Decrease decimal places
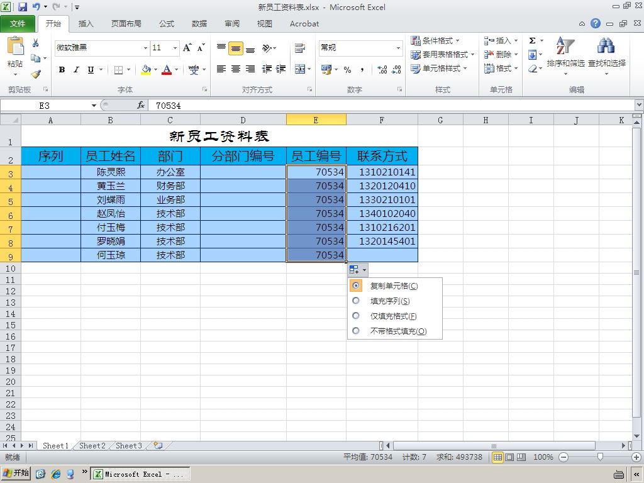The width and height of the screenshot is (644, 483). [x=396, y=70]
